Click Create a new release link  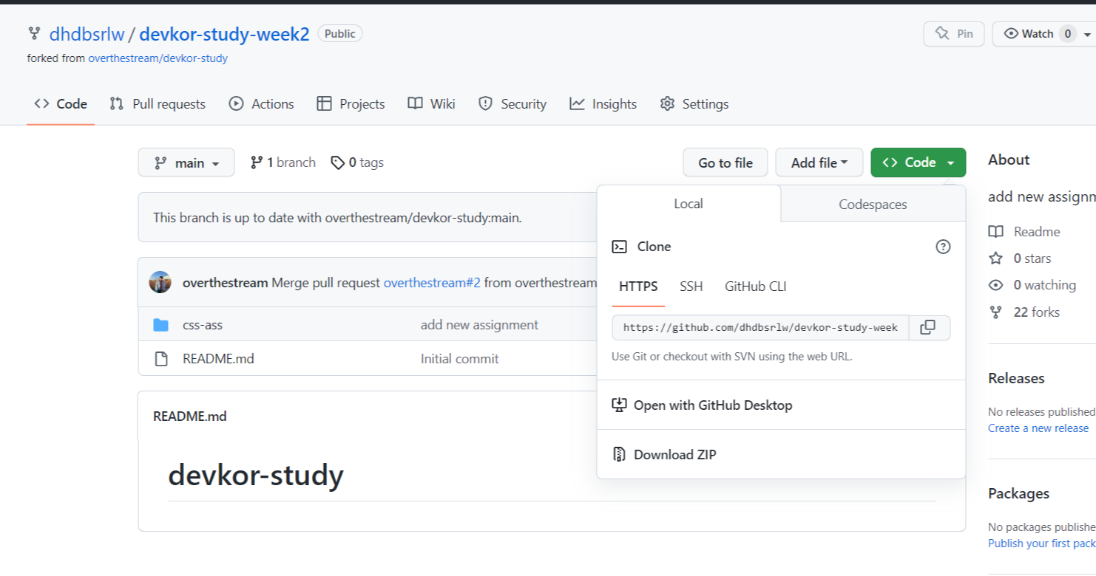1038,428
